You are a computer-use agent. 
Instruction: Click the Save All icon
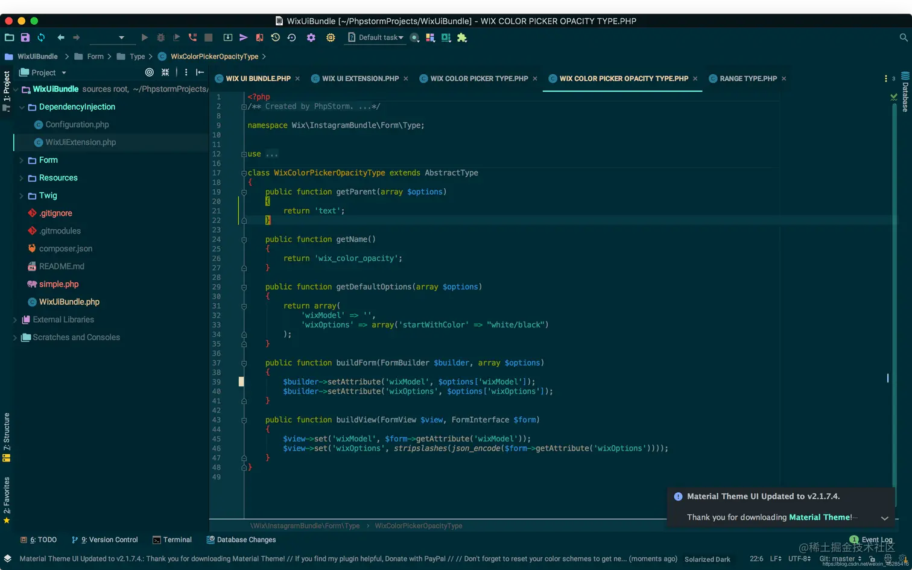point(25,37)
